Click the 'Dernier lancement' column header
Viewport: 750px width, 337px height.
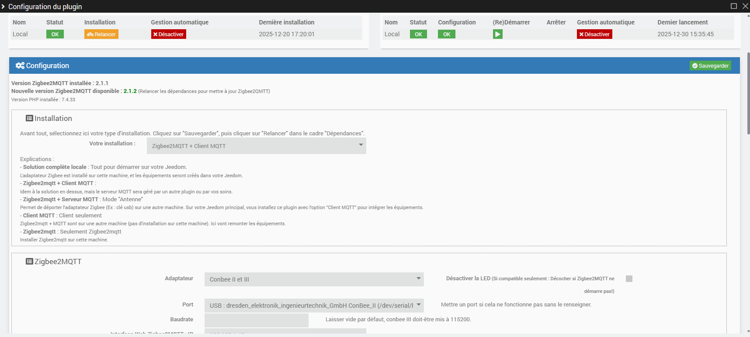[683, 22]
